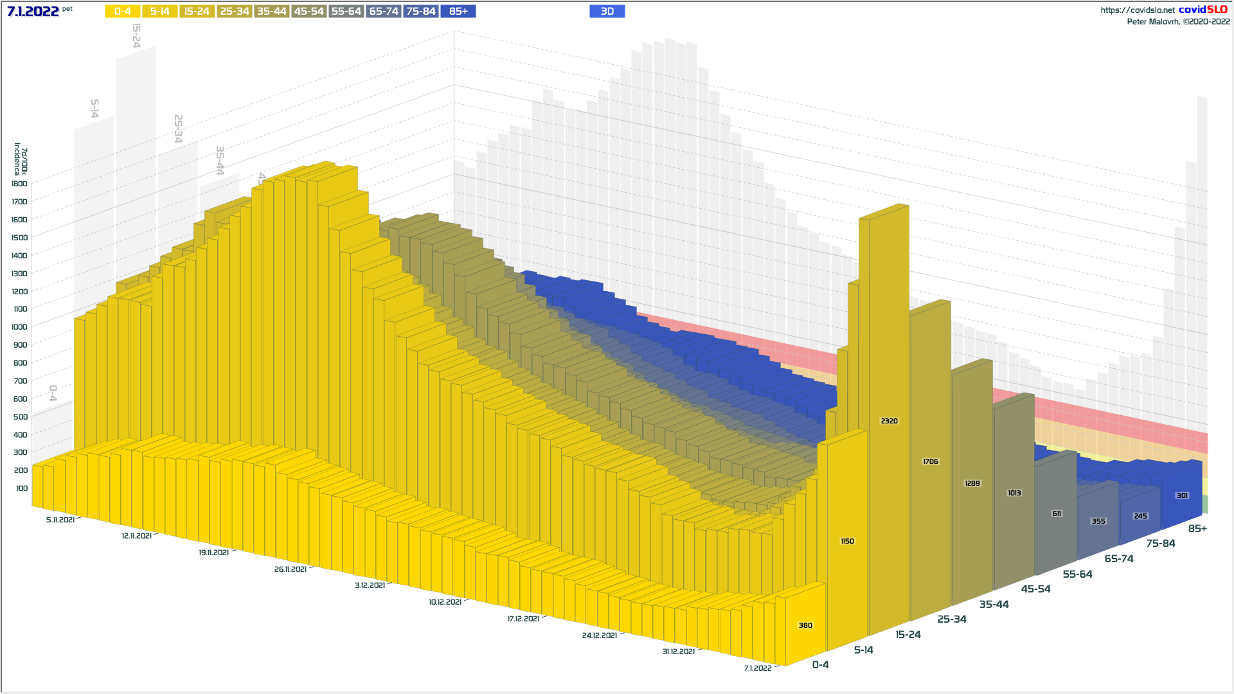The height and width of the screenshot is (694, 1234).
Task: Click the covidSLO logo text
Action: [x=1203, y=10]
